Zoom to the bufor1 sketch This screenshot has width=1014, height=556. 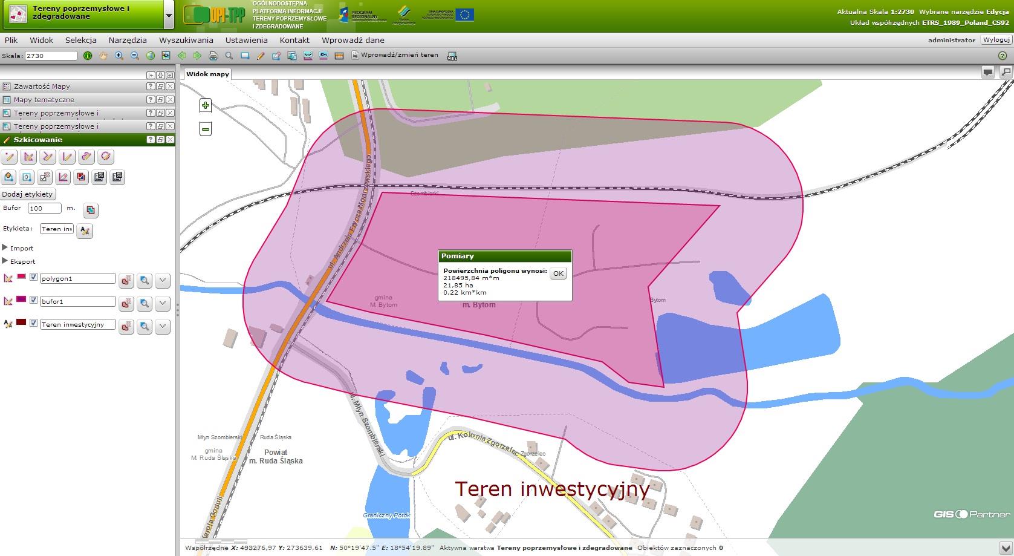(x=145, y=303)
